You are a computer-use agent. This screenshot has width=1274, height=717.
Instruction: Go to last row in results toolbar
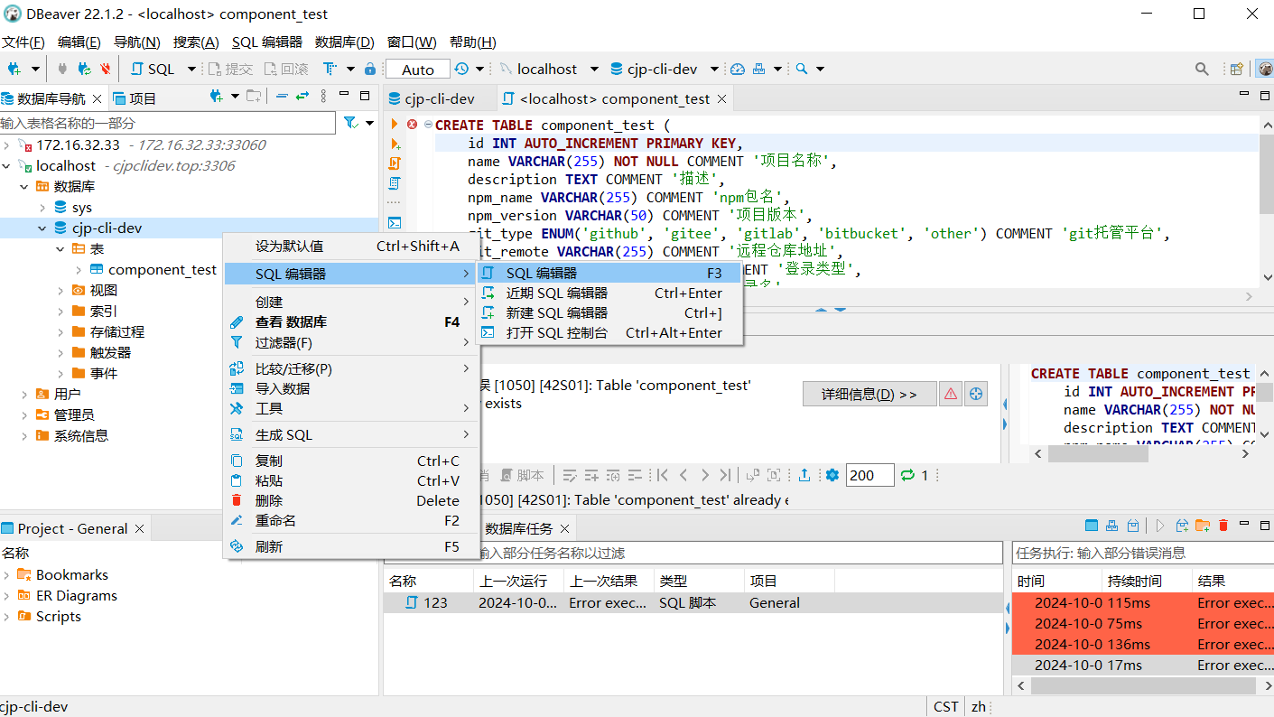click(726, 475)
